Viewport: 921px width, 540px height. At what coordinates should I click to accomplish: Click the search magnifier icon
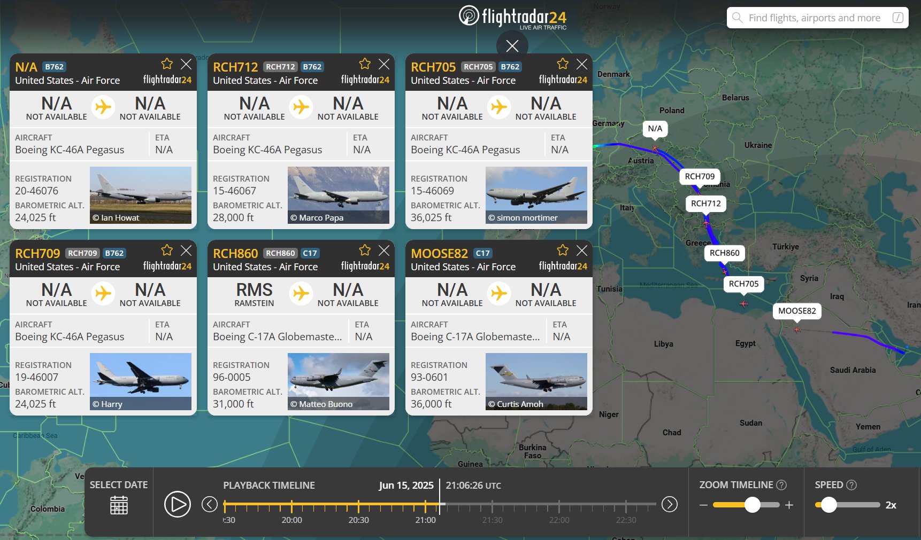738,18
